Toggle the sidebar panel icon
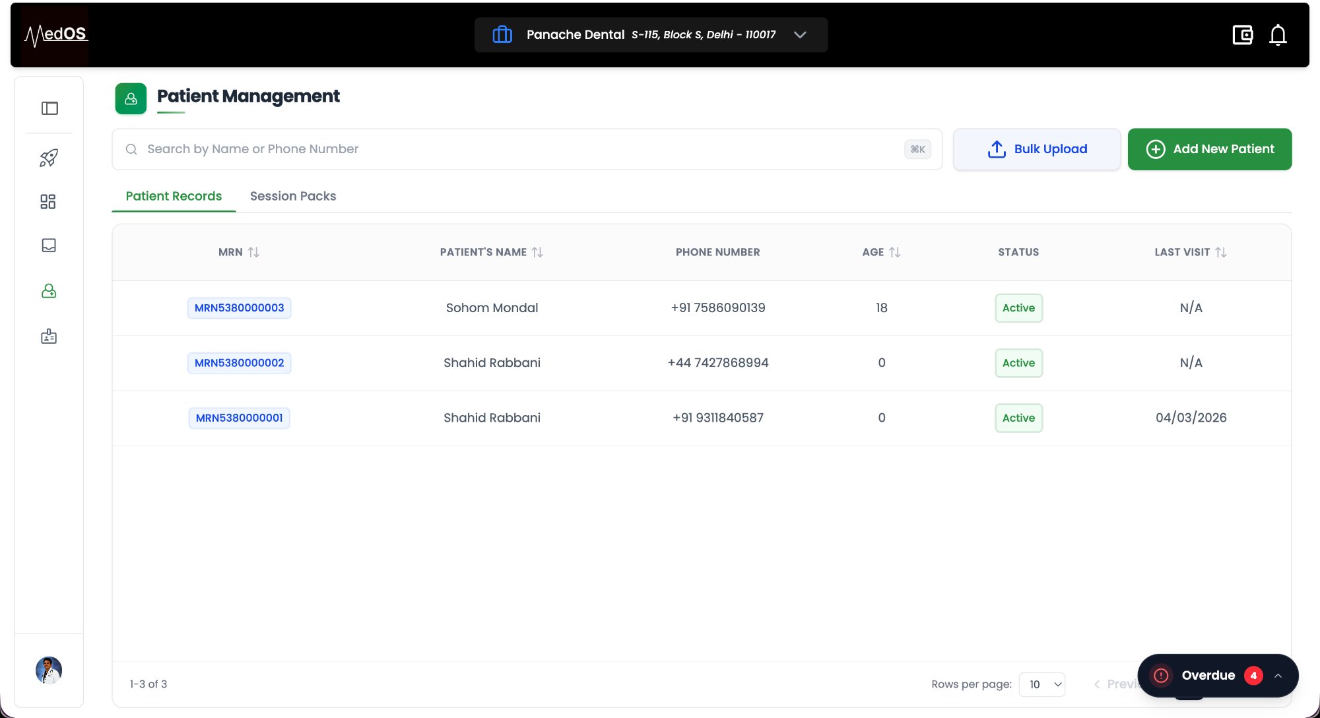Image resolution: width=1320 pixels, height=718 pixels. pyautogui.click(x=49, y=108)
